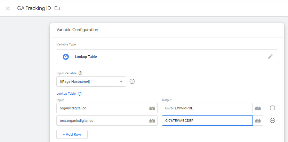Remove the test.organicdigital.co lookup row
The height and width of the screenshot is (142, 288).
pyautogui.click(x=272, y=121)
